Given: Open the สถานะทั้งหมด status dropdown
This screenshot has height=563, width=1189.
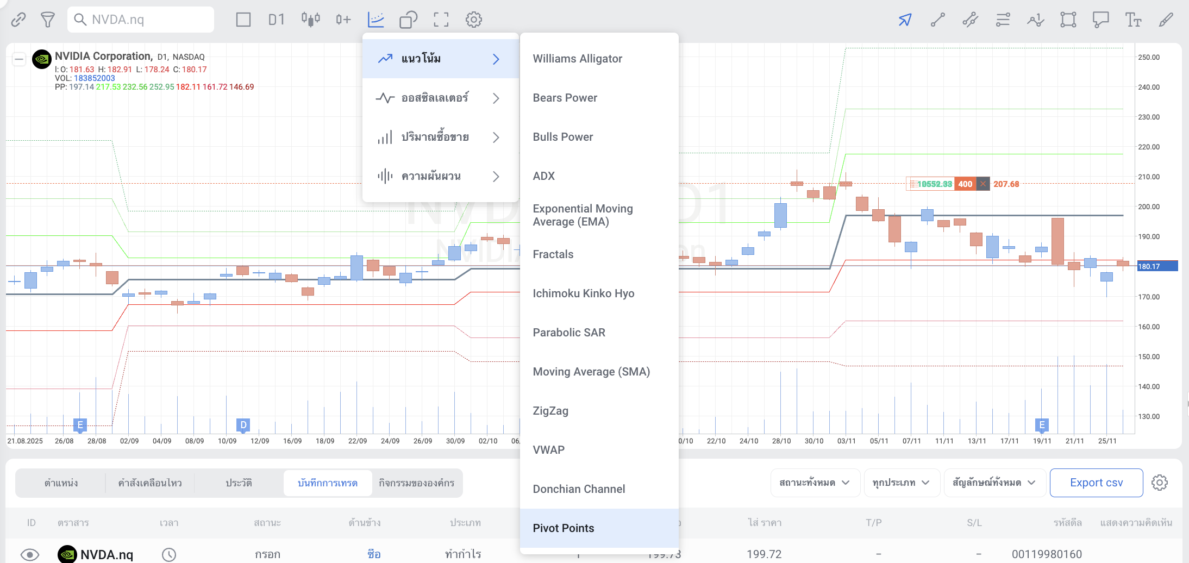Looking at the screenshot, I should coord(815,483).
